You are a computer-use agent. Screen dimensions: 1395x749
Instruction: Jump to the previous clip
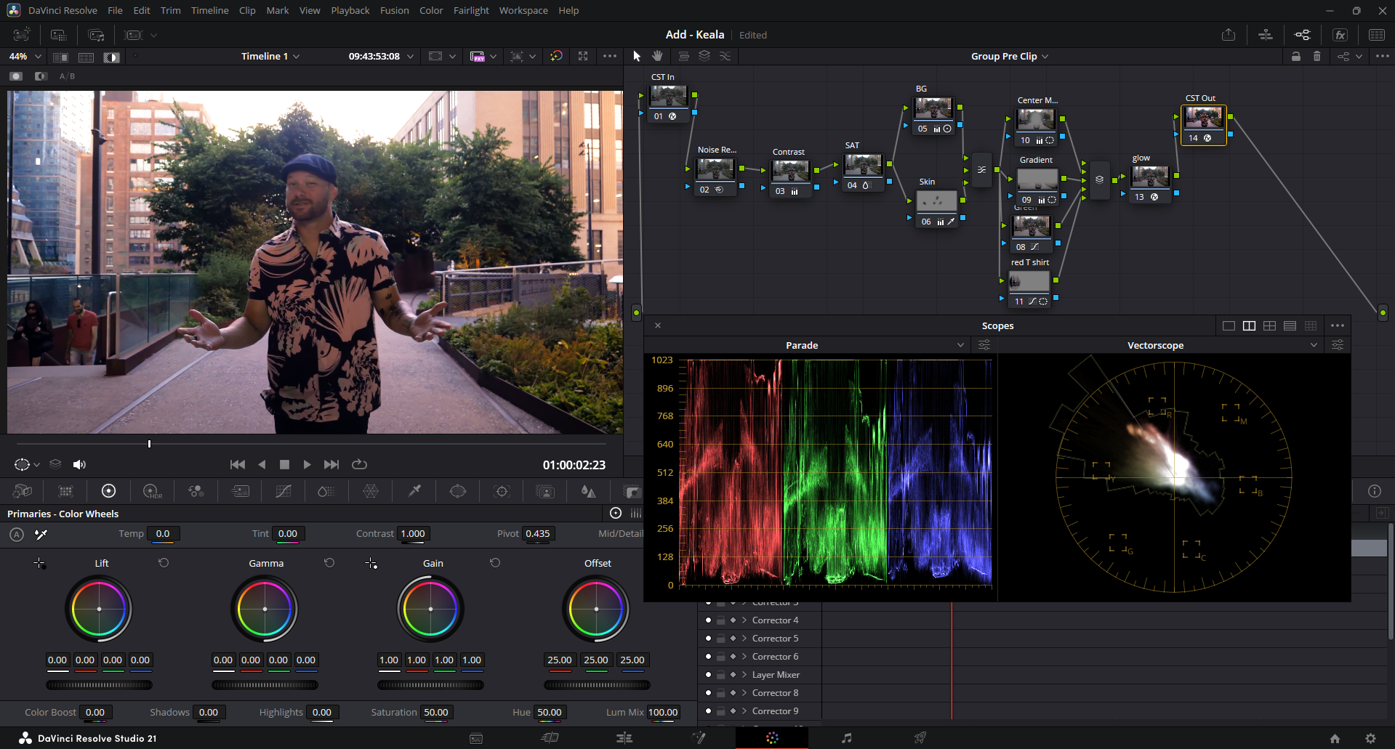coord(238,465)
